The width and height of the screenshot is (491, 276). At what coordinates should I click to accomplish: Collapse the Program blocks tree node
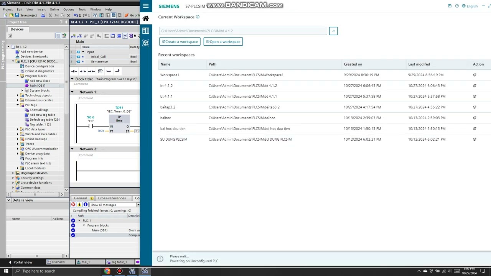click(18, 76)
